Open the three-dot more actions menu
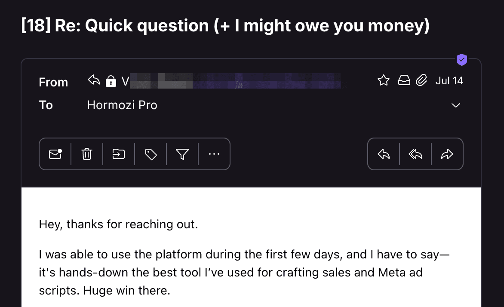Image resolution: width=504 pixels, height=307 pixels. point(214,154)
